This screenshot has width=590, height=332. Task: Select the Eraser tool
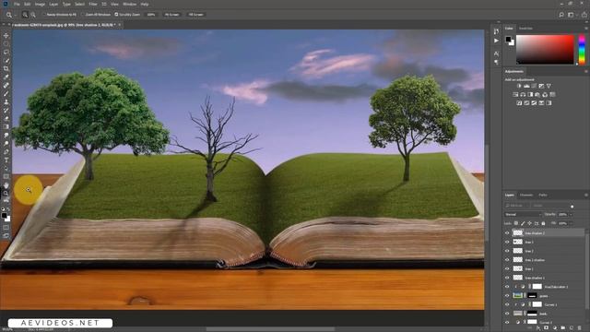point(6,119)
